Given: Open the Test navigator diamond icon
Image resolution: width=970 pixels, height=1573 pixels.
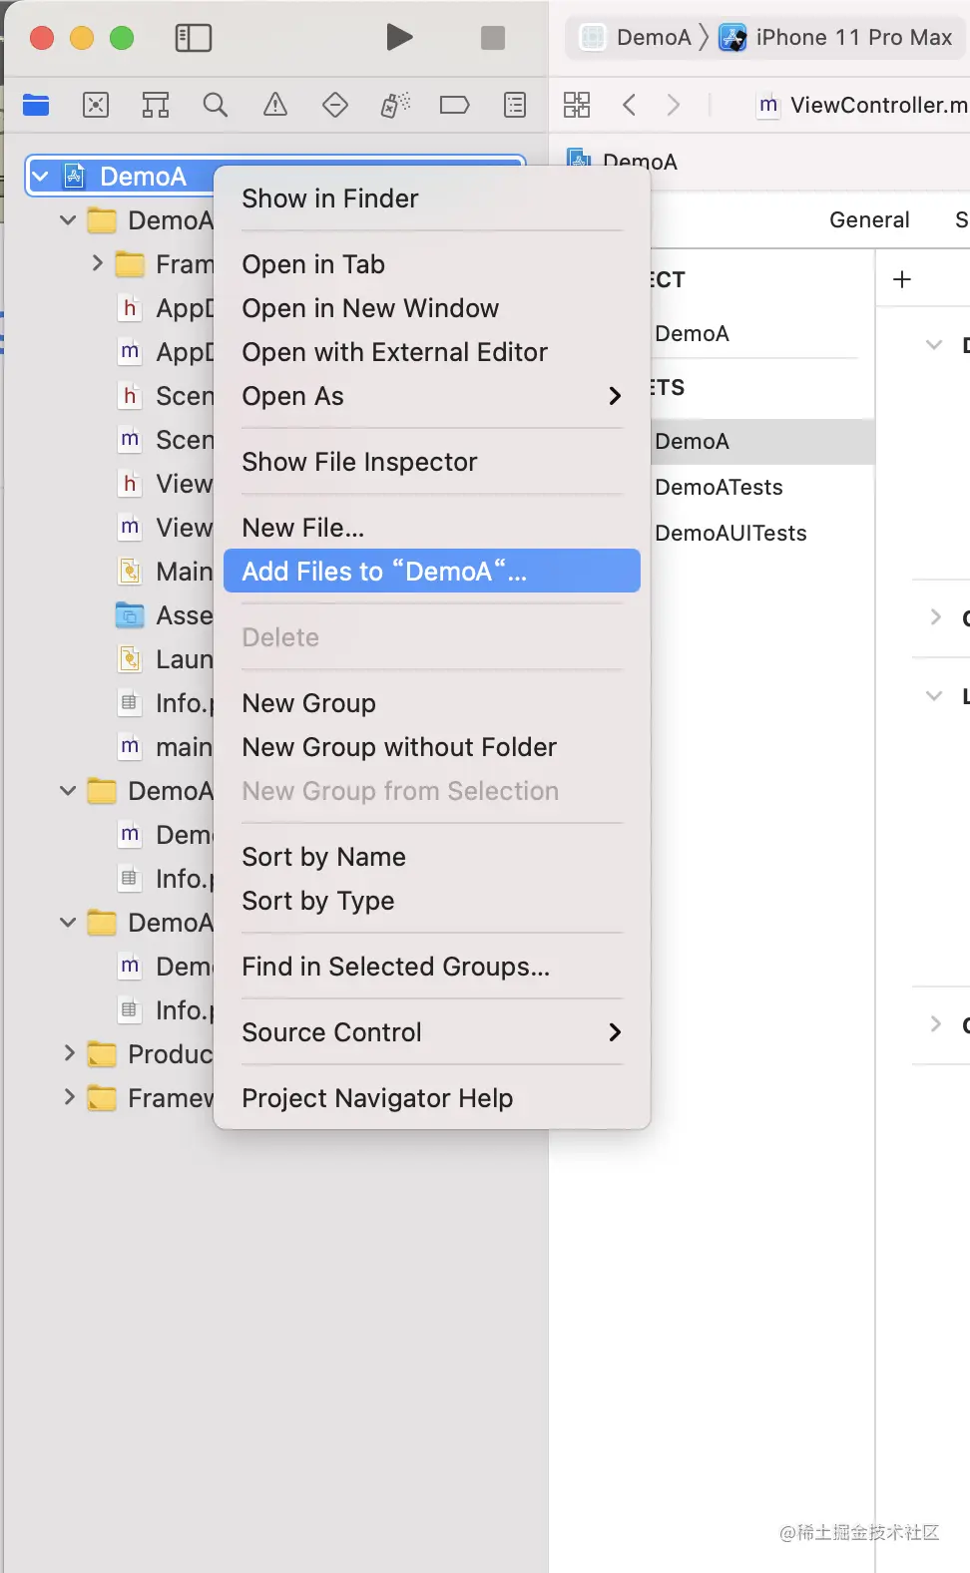Looking at the screenshot, I should (x=335, y=105).
